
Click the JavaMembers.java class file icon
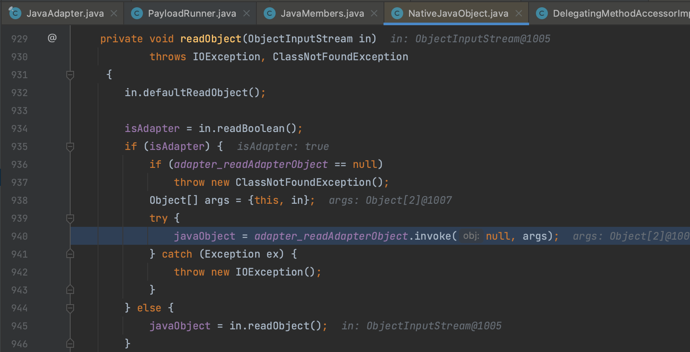(269, 14)
